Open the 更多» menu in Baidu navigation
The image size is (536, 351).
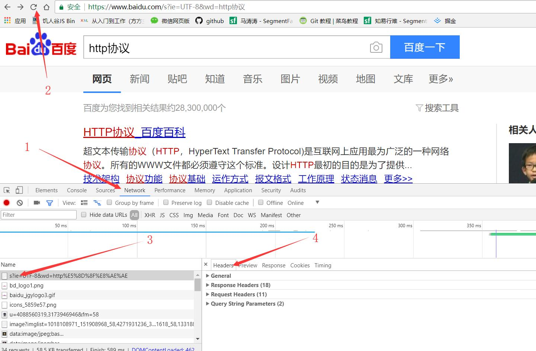(441, 79)
